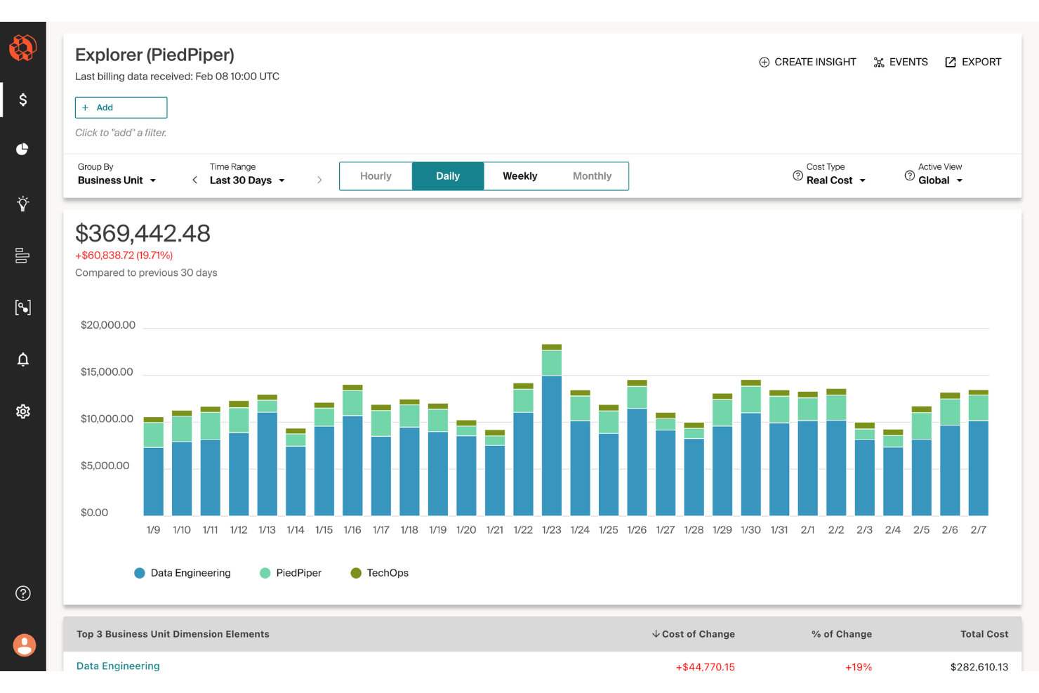Click the +$60,838.72 (19.71%) change text
The image size is (1039, 693).
(124, 256)
